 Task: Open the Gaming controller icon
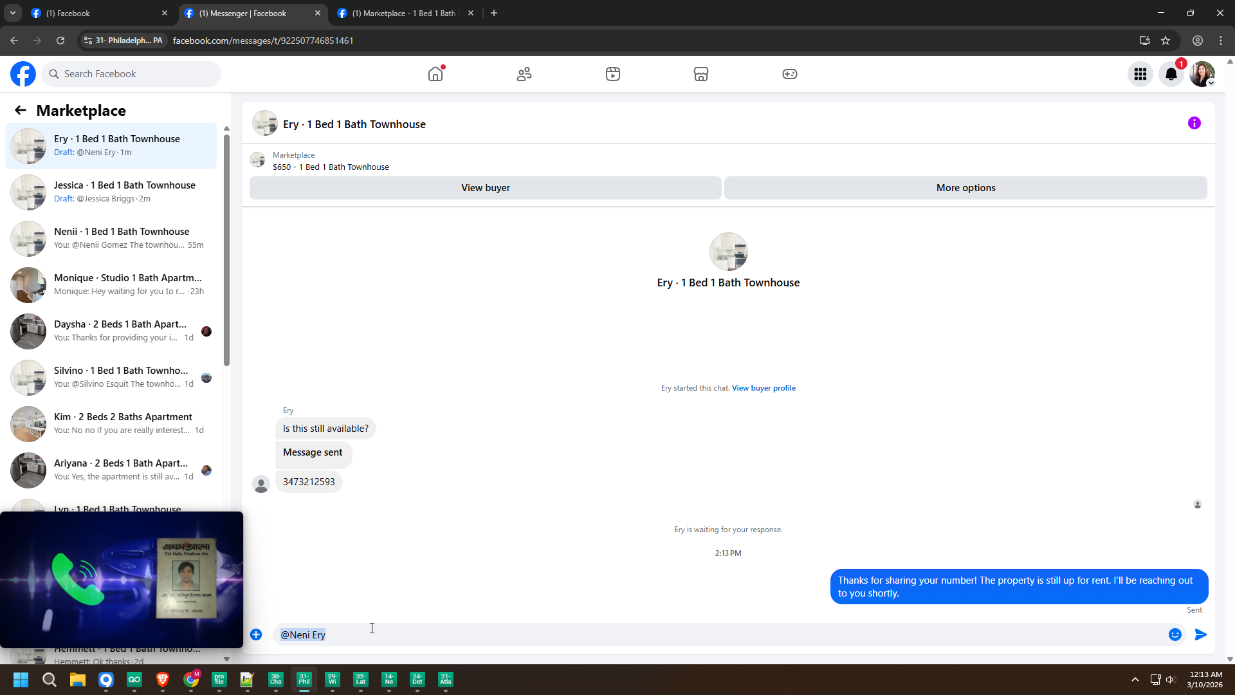click(790, 74)
